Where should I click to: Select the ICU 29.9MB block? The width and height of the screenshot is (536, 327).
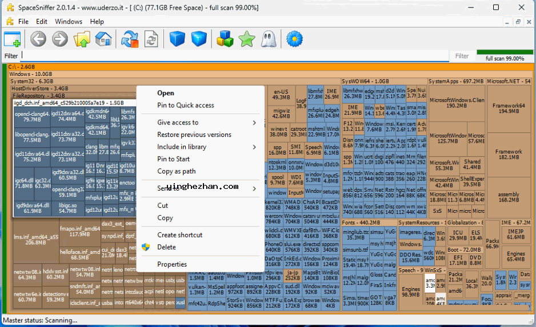pyautogui.click(x=458, y=235)
